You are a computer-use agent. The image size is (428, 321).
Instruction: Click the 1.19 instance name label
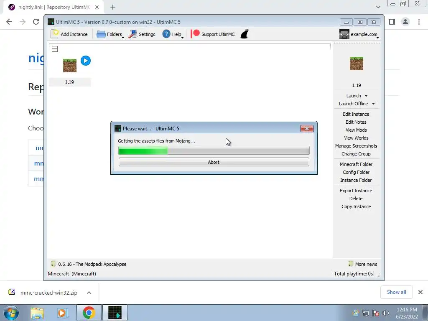click(x=69, y=82)
